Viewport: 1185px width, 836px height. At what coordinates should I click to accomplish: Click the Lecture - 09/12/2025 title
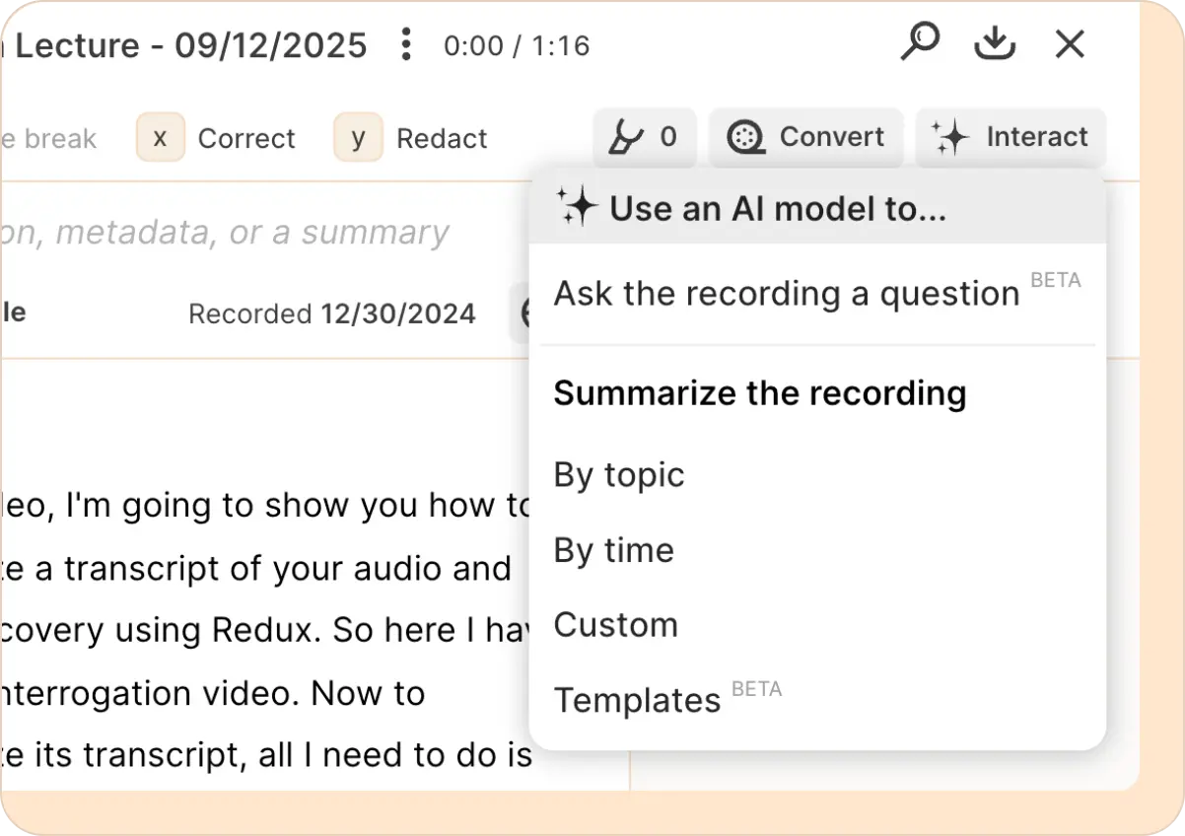[x=191, y=45]
